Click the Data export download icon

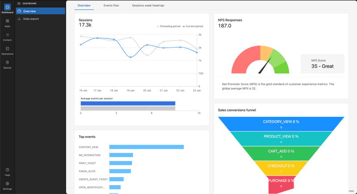pyautogui.click(x=19, y=19)
